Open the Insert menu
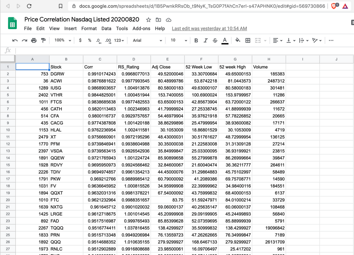Image resolution: width=354 pixels, height=255 pixels. (70, 29)
